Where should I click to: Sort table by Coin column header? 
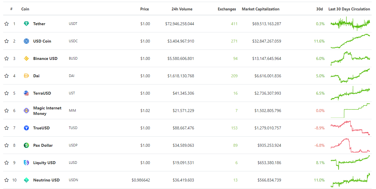coord(25,9)
